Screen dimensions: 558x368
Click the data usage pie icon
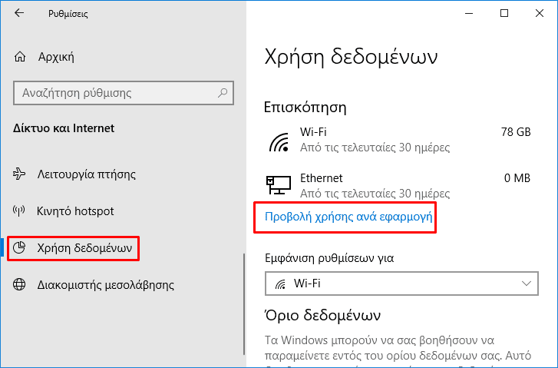[x=20, y=247]
